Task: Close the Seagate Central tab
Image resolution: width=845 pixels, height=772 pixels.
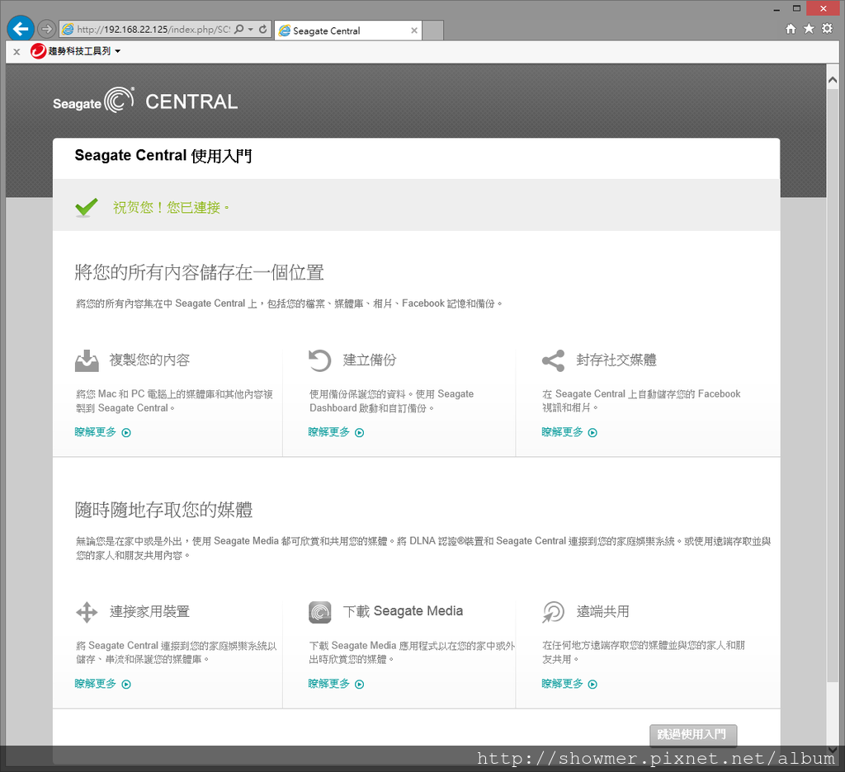Action: point(414,31)
